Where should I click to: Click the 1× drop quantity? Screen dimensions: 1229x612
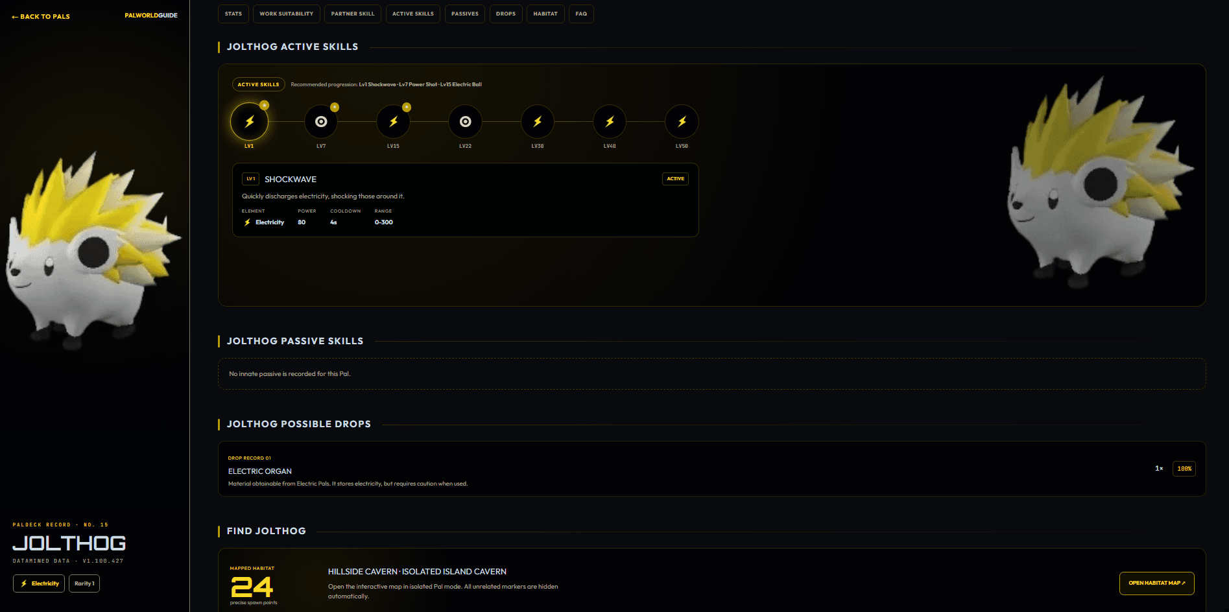tap(1159, 469)
